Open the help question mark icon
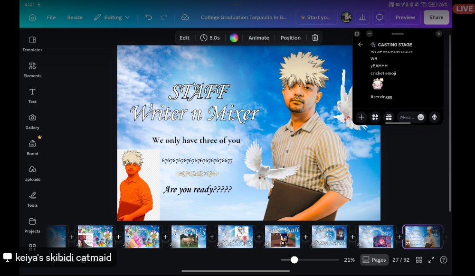The image size is (475, 276). click(x=444, y=260)
